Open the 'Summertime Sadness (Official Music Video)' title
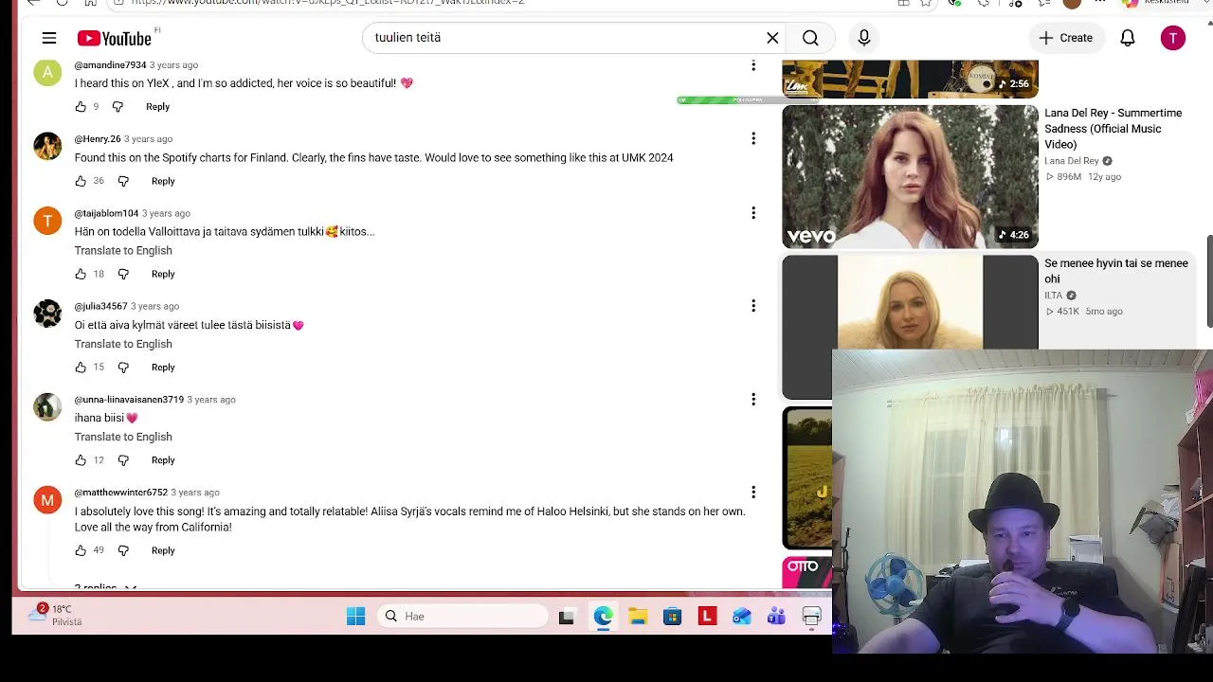 (1113, 129)
